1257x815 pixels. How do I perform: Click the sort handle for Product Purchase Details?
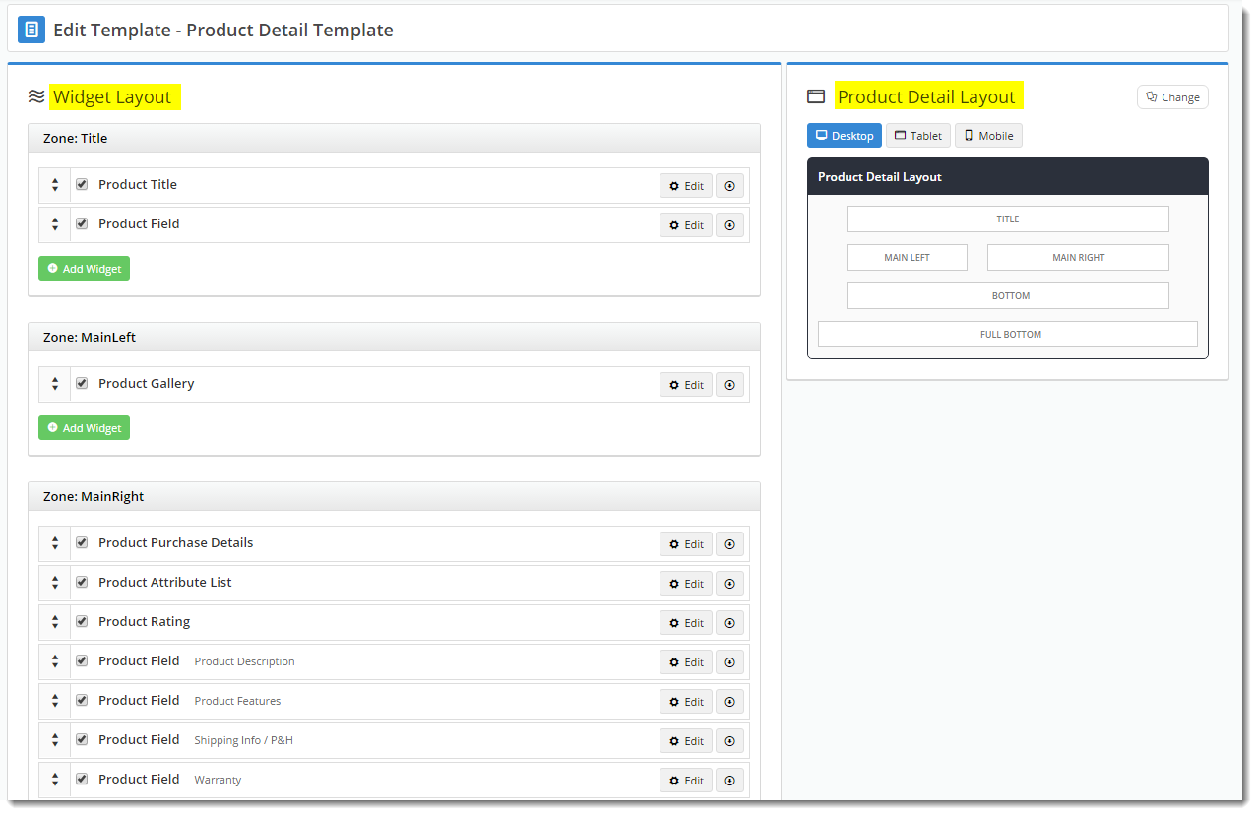point(55,543)
